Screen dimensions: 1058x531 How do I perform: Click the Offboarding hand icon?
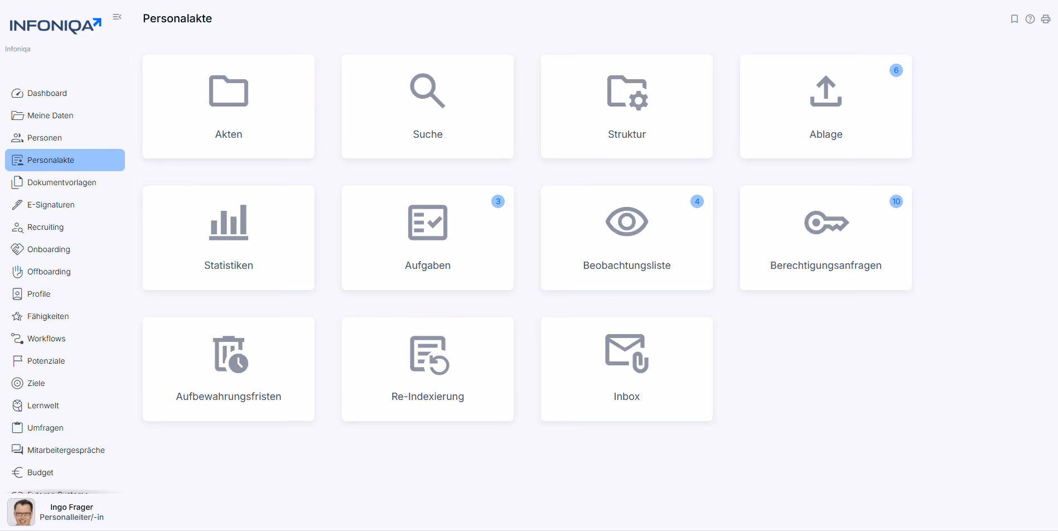17,272
